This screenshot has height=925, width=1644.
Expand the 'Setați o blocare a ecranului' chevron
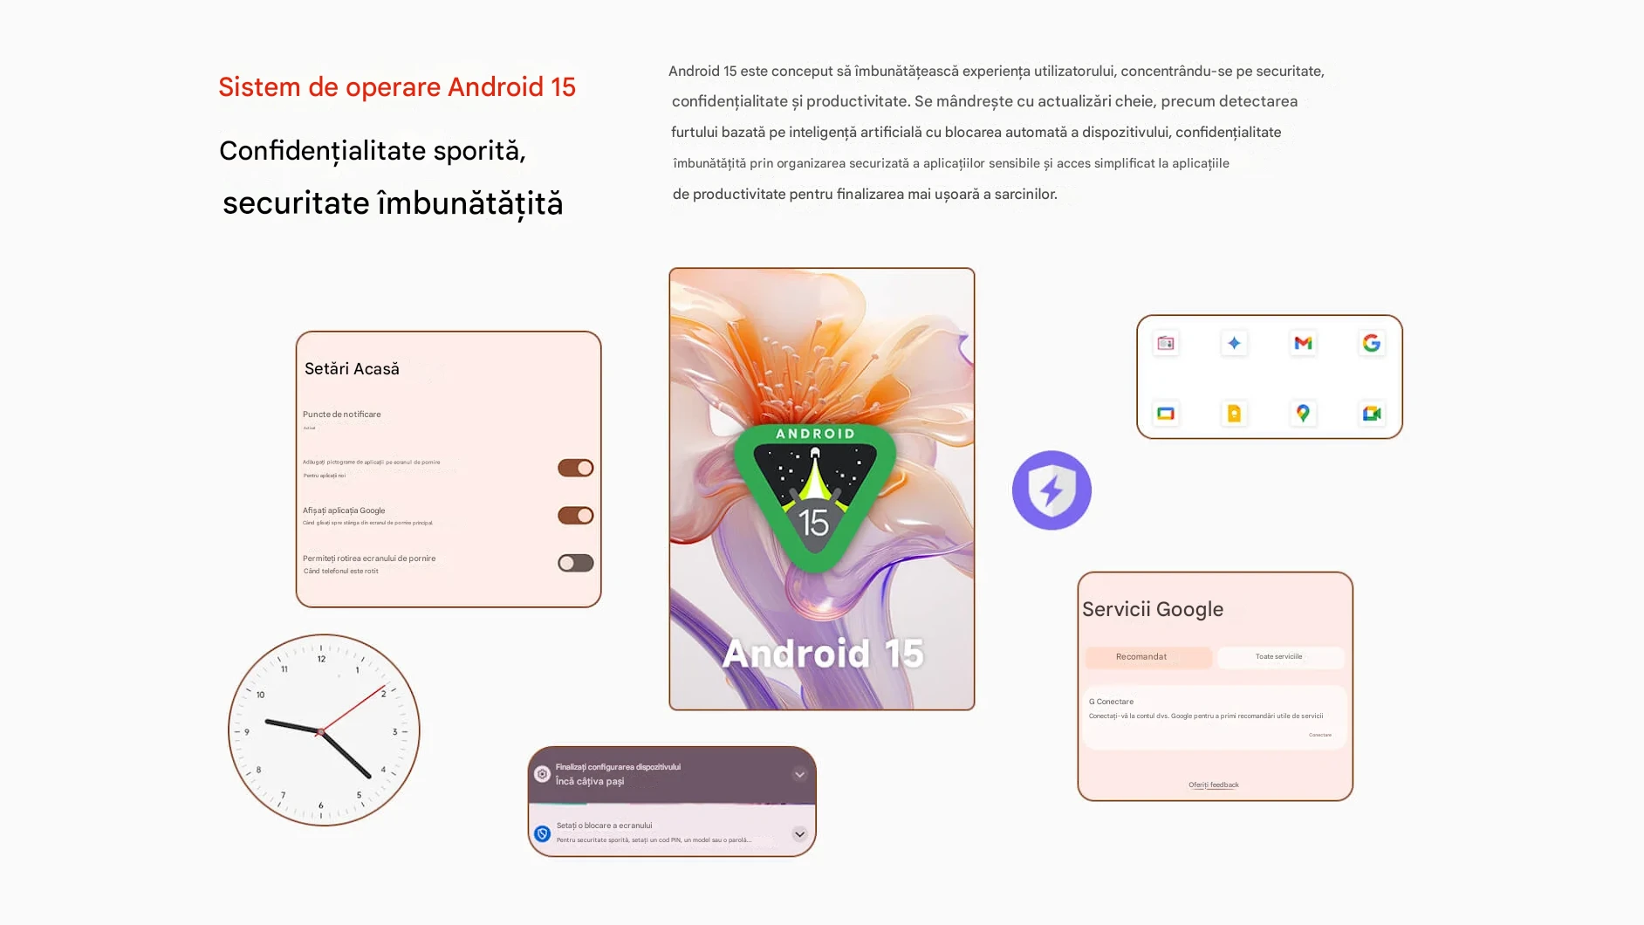(x=799, y=834)
